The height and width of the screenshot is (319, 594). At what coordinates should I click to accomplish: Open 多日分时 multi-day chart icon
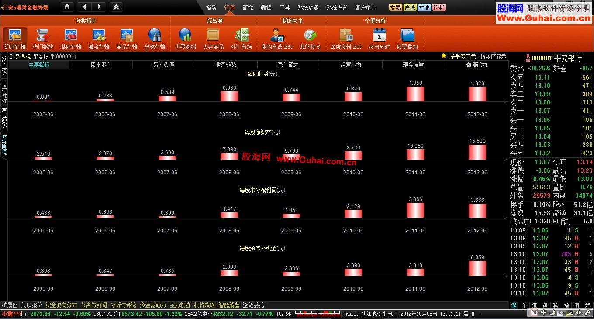coord(379,39)
